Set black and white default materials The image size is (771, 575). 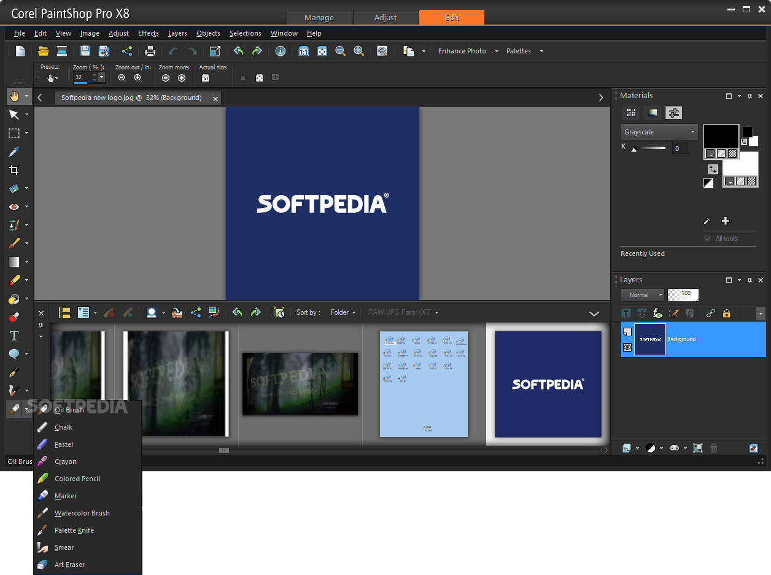point(708,183)
